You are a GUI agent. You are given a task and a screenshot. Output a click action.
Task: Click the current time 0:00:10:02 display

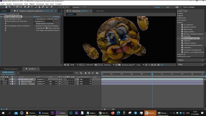click(x=8, y=72)
